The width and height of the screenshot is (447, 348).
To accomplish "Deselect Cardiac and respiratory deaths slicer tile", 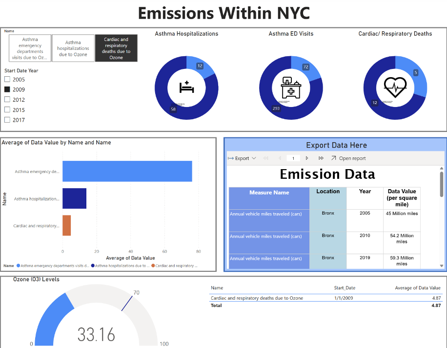I will click(x=116, y=48).
